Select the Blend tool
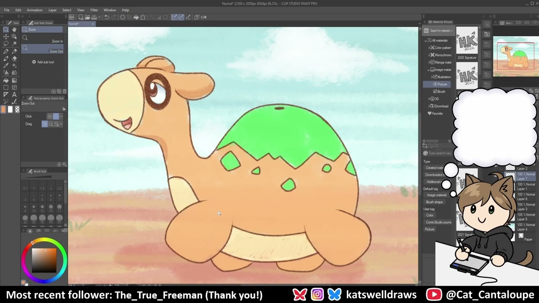The width and height of the screenshot is (539, 303). pyautogui.click(x=14, y=73)
